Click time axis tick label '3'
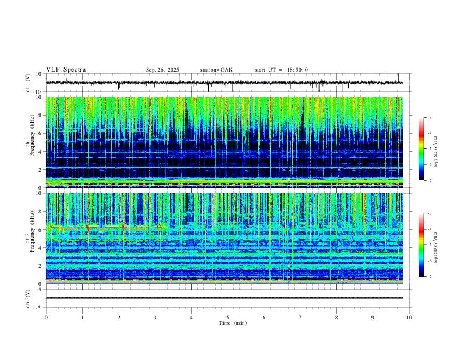Viewport: 461px width, 356px height. [x=155, y=318]
